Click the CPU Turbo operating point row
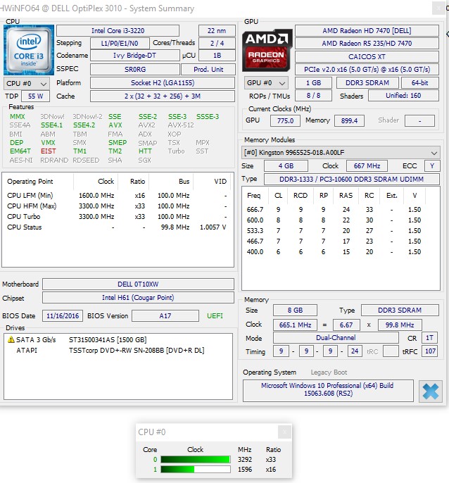 click(118, 217)
